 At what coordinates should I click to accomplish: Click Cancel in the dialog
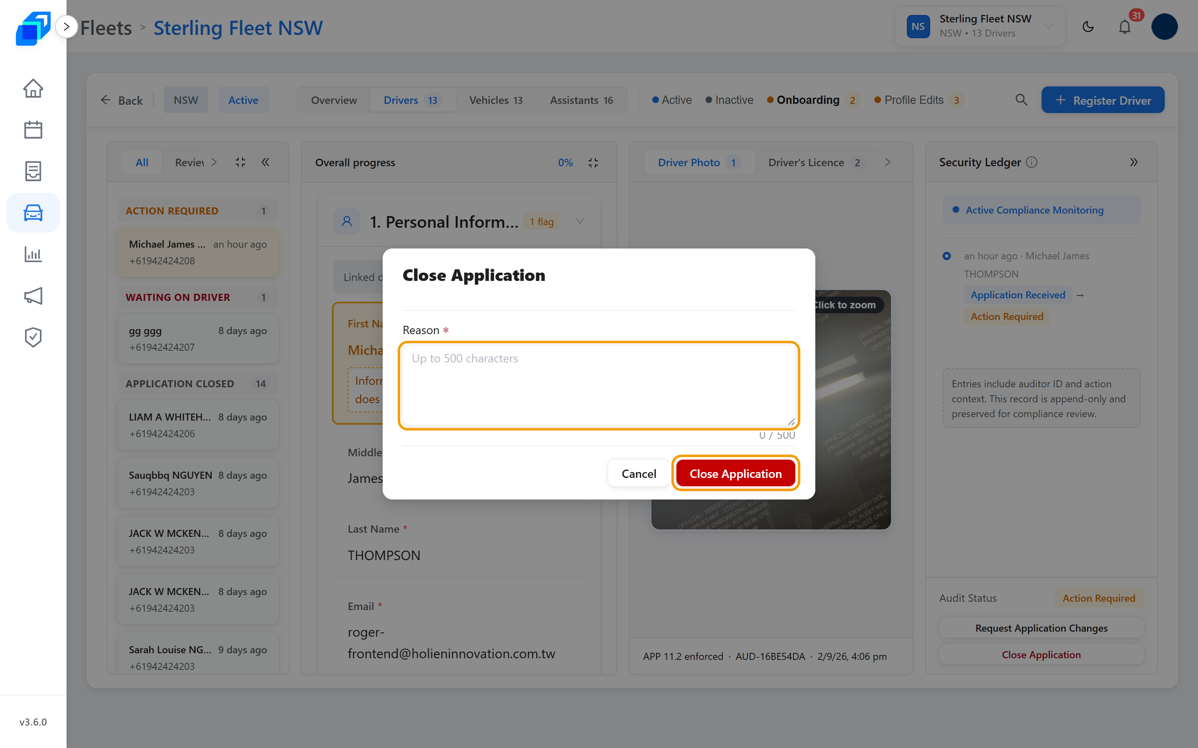[x=639, y=473]
